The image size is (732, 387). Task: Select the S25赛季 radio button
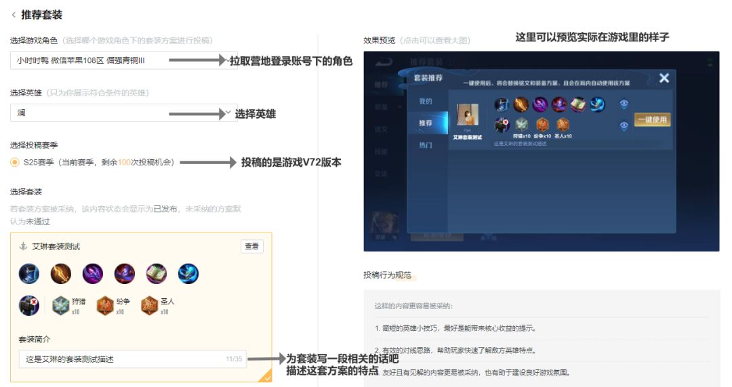point(15,162)
